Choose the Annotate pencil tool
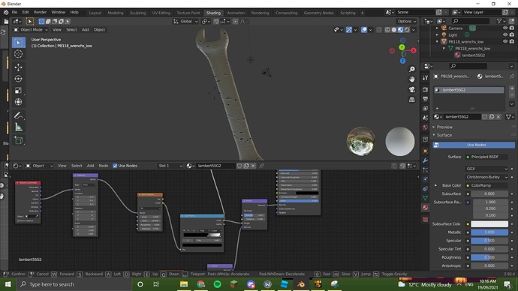Image resolution: width=518 pixels, height=291 pixels. pos(18,115)
